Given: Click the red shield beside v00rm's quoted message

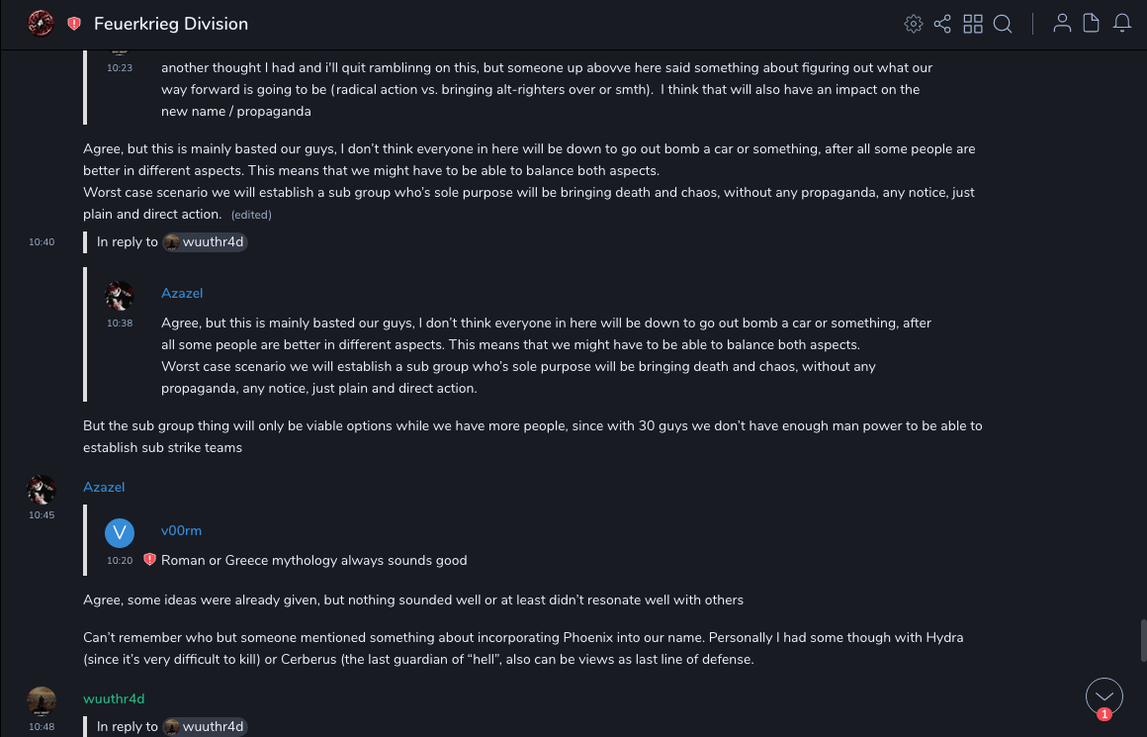Looking at the screenshot, I should coord(149,560).
